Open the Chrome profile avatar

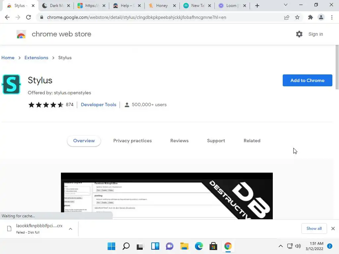click(x=321, y=17)
